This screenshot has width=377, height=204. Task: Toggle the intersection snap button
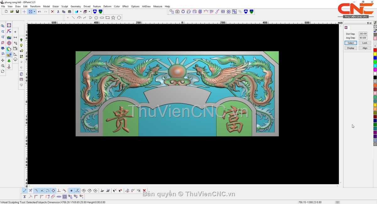42,191
